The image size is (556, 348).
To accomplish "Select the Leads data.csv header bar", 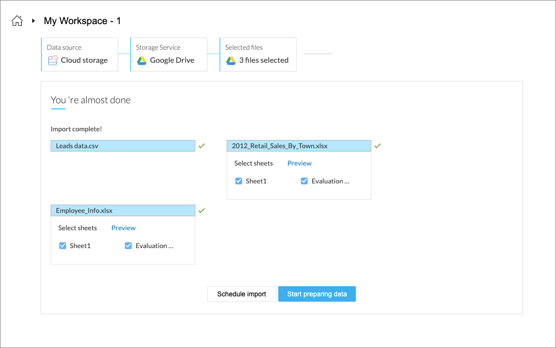I will coord(122,145).
